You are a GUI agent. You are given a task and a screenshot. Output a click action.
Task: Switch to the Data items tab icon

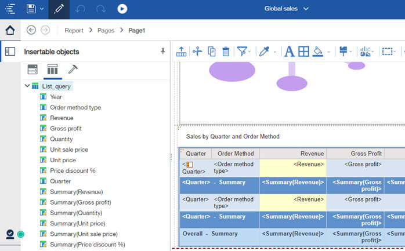click(x=52, y=70)
